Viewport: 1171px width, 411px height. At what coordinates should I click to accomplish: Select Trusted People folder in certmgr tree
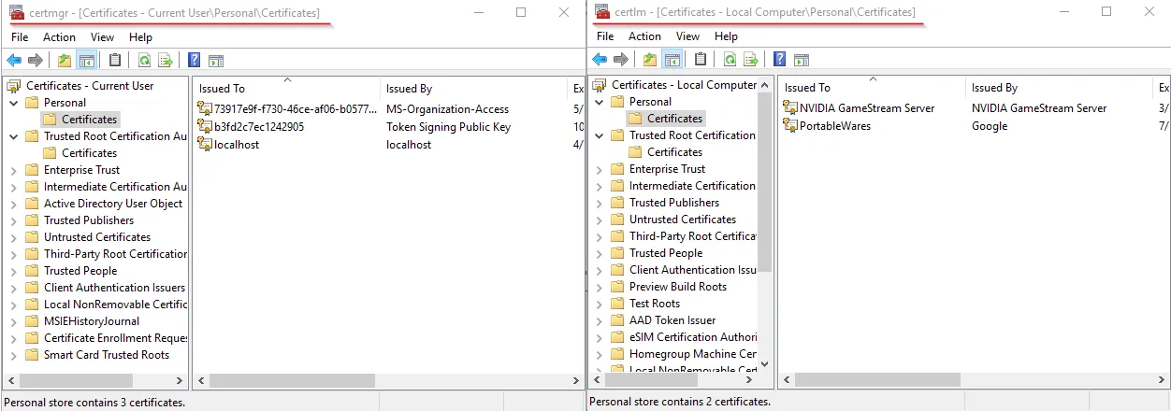(x=80, y=271)
